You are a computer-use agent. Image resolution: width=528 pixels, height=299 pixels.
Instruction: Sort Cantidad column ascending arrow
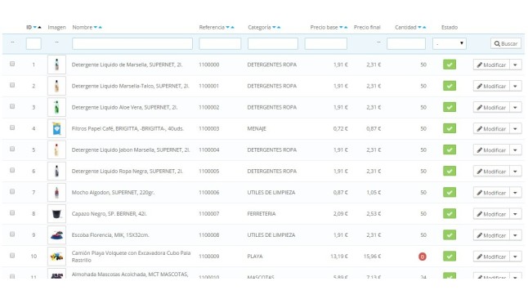click(424, 27)
